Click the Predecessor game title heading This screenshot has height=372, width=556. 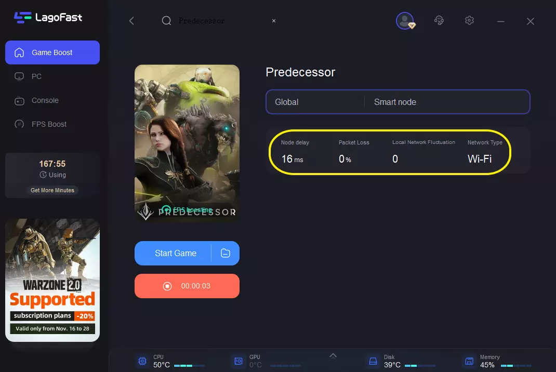click(300, 72)
